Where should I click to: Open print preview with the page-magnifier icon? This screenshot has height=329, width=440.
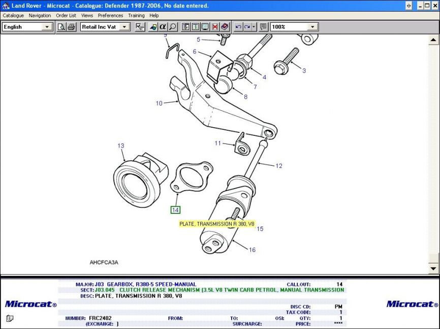click(x=61, y=27)
